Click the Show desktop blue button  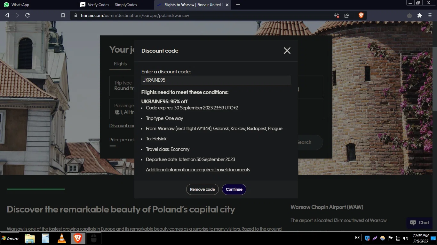[433, 238]
